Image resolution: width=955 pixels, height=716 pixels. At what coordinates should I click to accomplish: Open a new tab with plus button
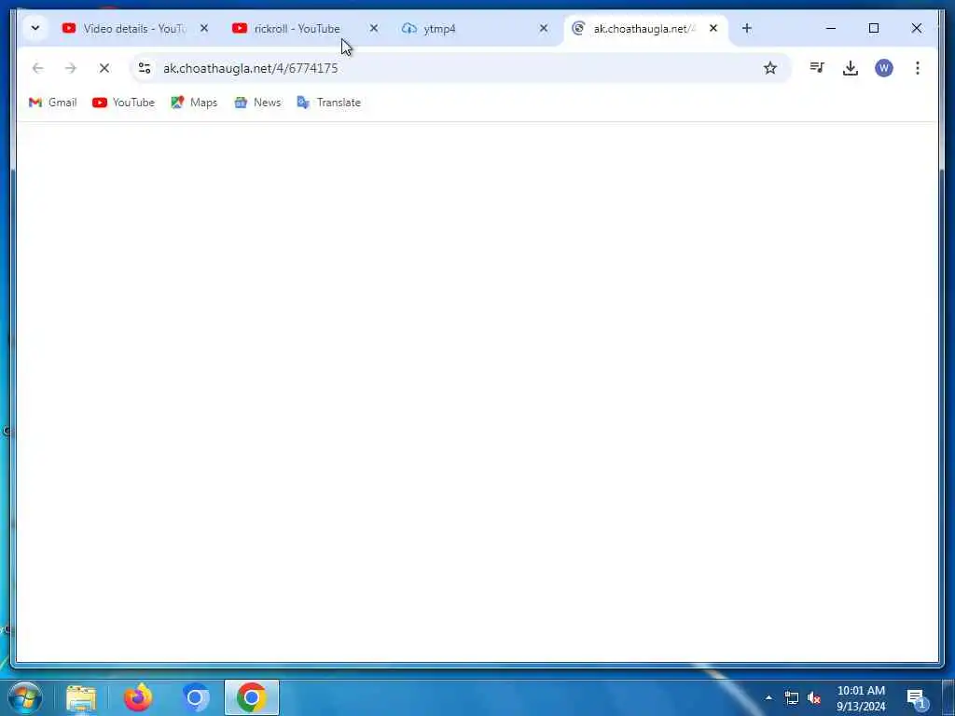[x=747, y=28]
